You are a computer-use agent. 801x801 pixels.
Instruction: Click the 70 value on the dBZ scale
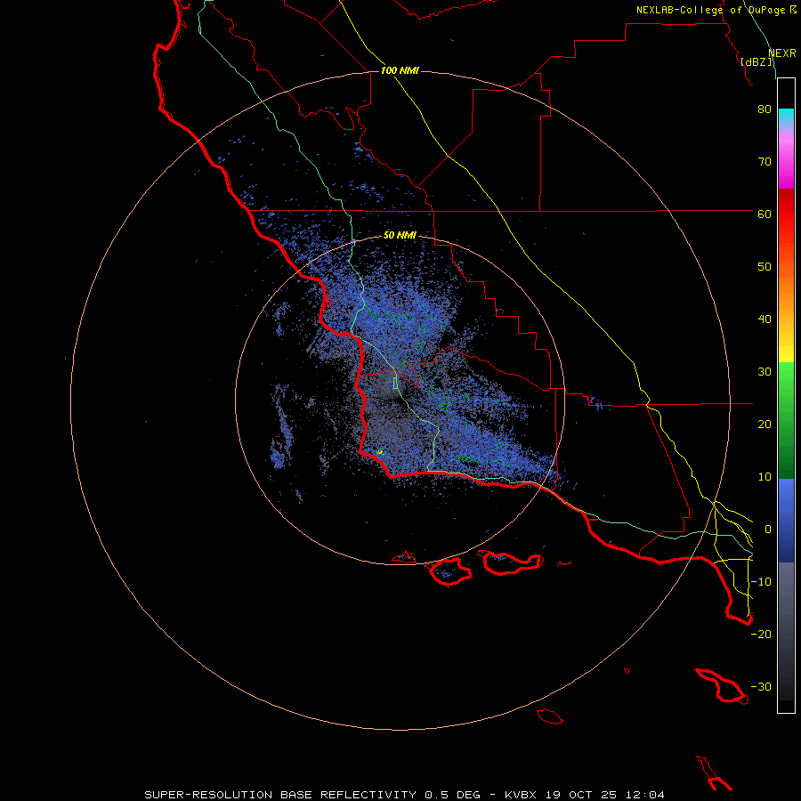click(765, 161)
